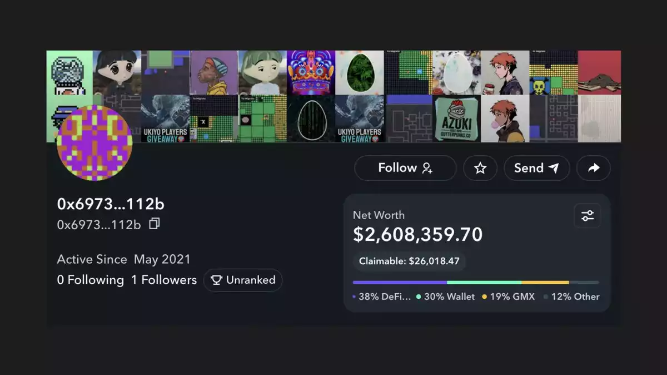The image size is (667, 375).
Task: Click the Claimable $26,018.47 badge
Action: pos(409,261)
